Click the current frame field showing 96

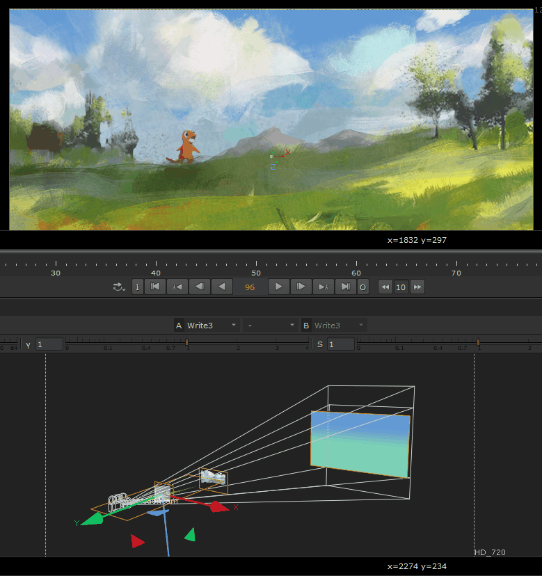pyautogui.click(x=250, y=287)
